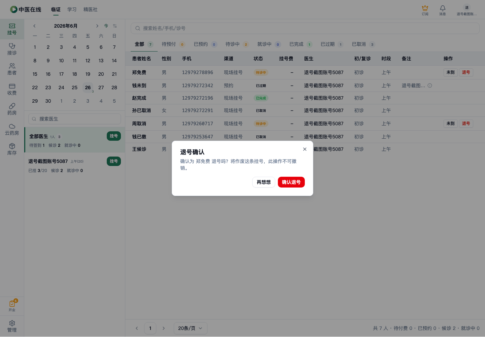Click 退号 for patient 郑免费
The height and width of the screenshot is (337, 485).
(x=466, y=72)
